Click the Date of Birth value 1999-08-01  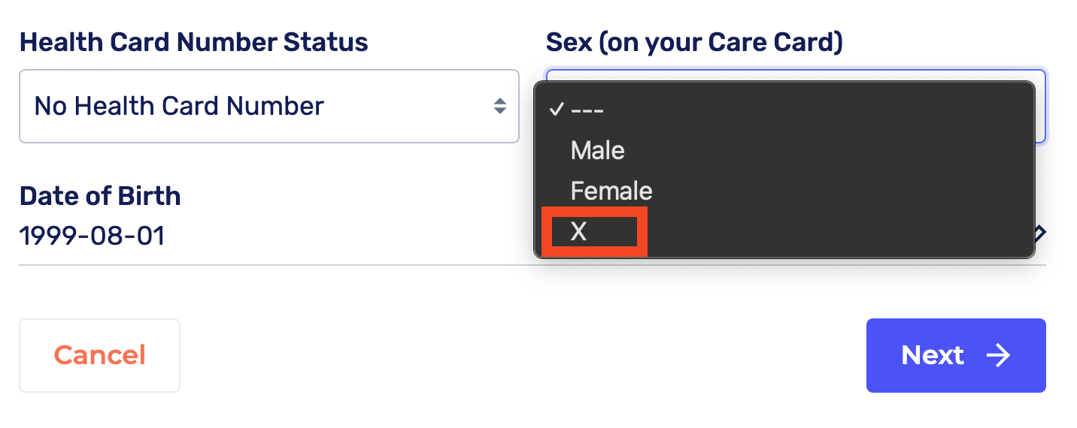tap(92, 236)
